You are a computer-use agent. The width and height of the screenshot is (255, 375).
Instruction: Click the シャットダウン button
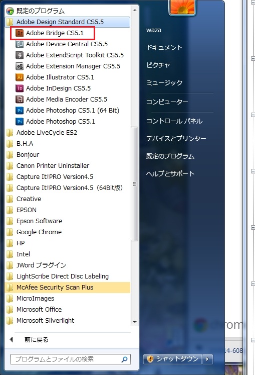tap(172, 359)
